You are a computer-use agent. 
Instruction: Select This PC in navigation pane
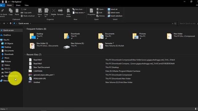(x=6, y=40)
